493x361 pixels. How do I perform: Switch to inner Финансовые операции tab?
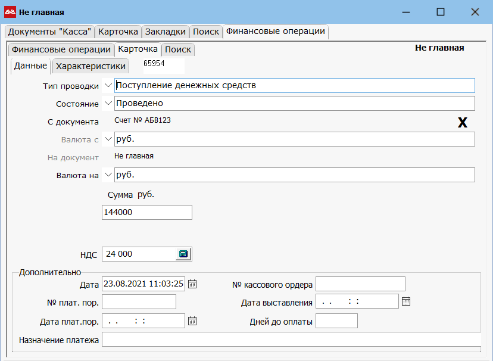[61, 49]
